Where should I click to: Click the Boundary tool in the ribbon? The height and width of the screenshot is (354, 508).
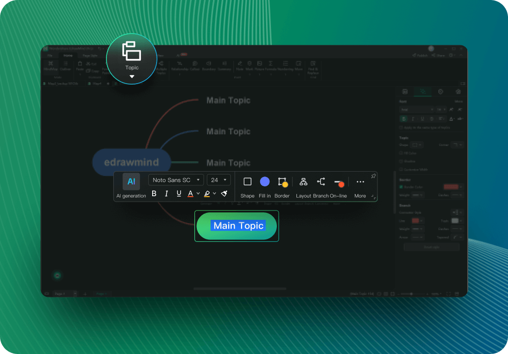click(x=209, y=66)
